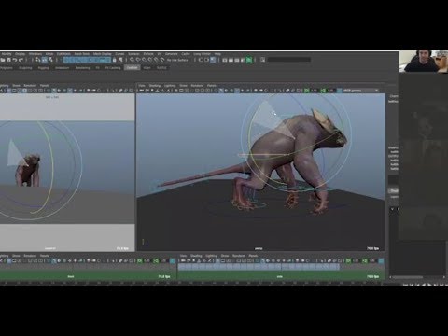Click the select camera icon in perspective panel
This screenshot has width=448, height=336.
coord(142,91)
